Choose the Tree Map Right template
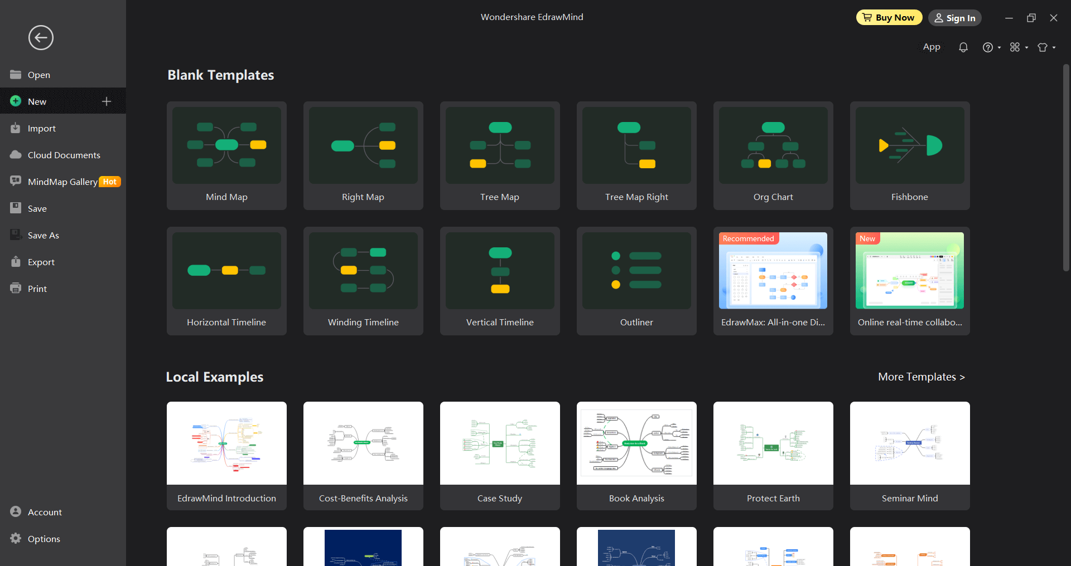Viewport: 1071px width, 566px height. [x=636, y=155]
